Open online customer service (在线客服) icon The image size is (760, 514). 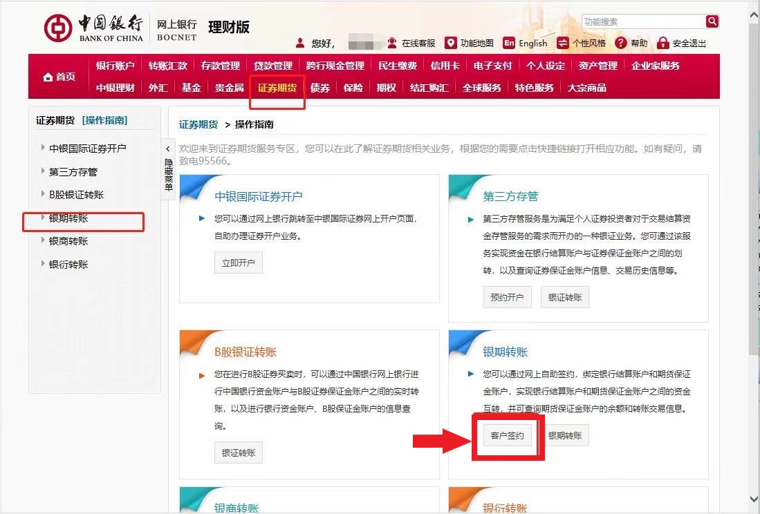coord(393,43)
